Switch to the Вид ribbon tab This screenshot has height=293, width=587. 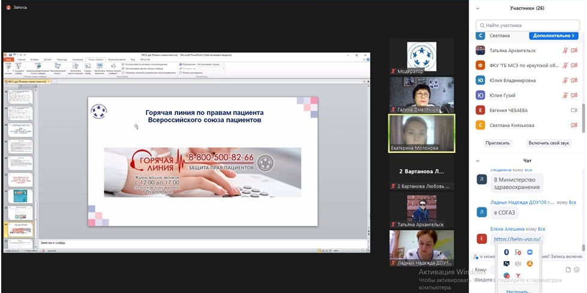pos(133,59)
